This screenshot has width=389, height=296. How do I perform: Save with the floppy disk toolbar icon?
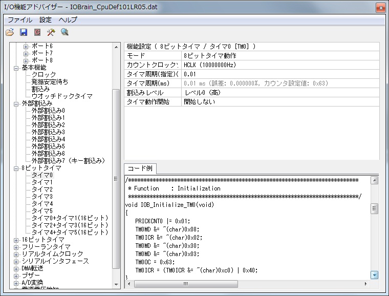pos(24,32)
